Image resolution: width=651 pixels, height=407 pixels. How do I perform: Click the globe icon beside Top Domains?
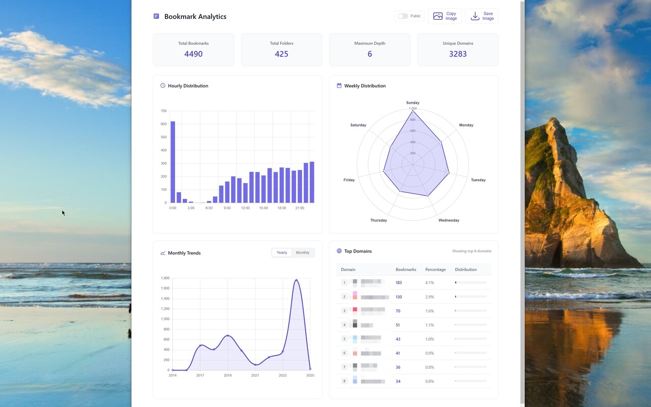click(x=339, y=251)
